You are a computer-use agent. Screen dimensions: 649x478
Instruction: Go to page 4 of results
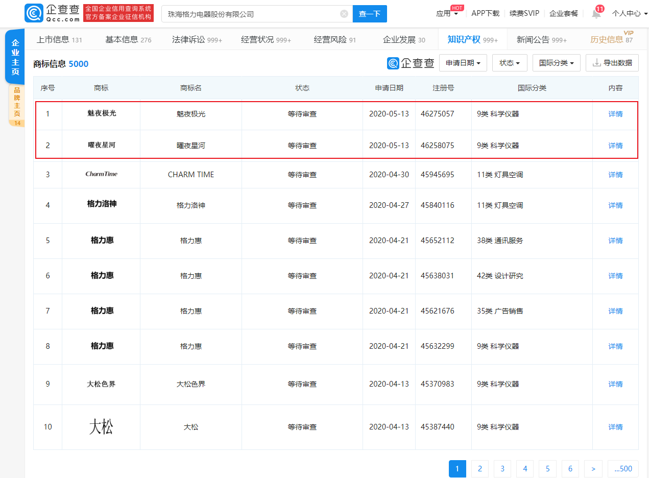click(525, 469)
